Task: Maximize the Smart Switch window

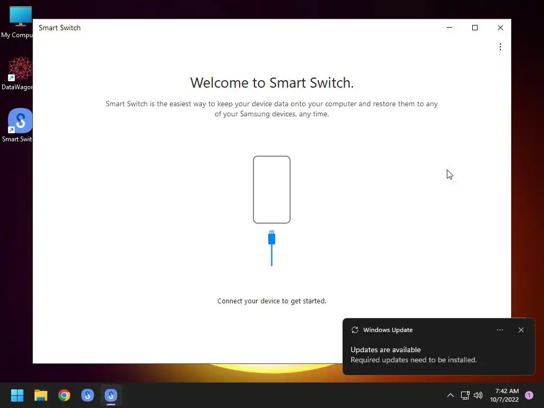Action: (x=475, y=28)
